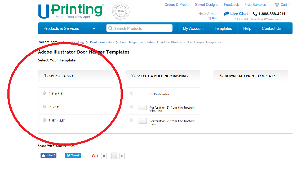301x173 pixels.
Task: Click the email envelope share icon
Action: (114, 156)
